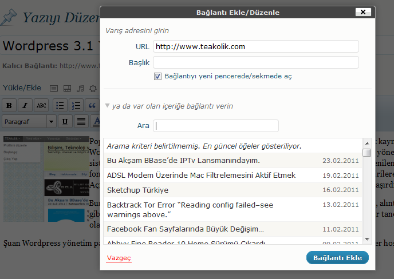Screen dimensions: 394x279
Task: Click the date 16.02.2011 in results
Action: [341, 190]
